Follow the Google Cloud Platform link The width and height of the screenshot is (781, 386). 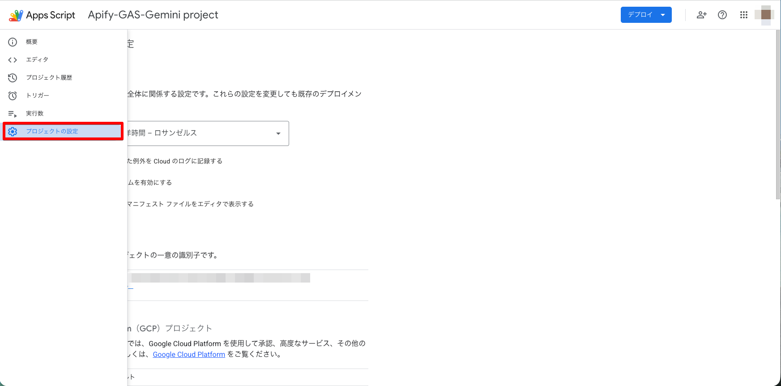pyautogui.click(x=189, y=354)
